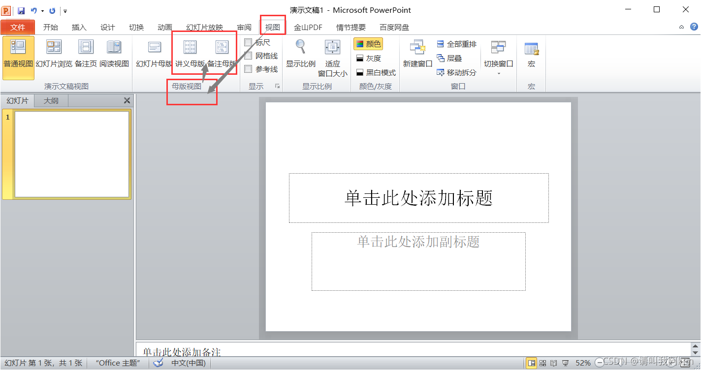Select the 幻灯片 slides pane tab

pyautogui.click(x=17, y=100)
